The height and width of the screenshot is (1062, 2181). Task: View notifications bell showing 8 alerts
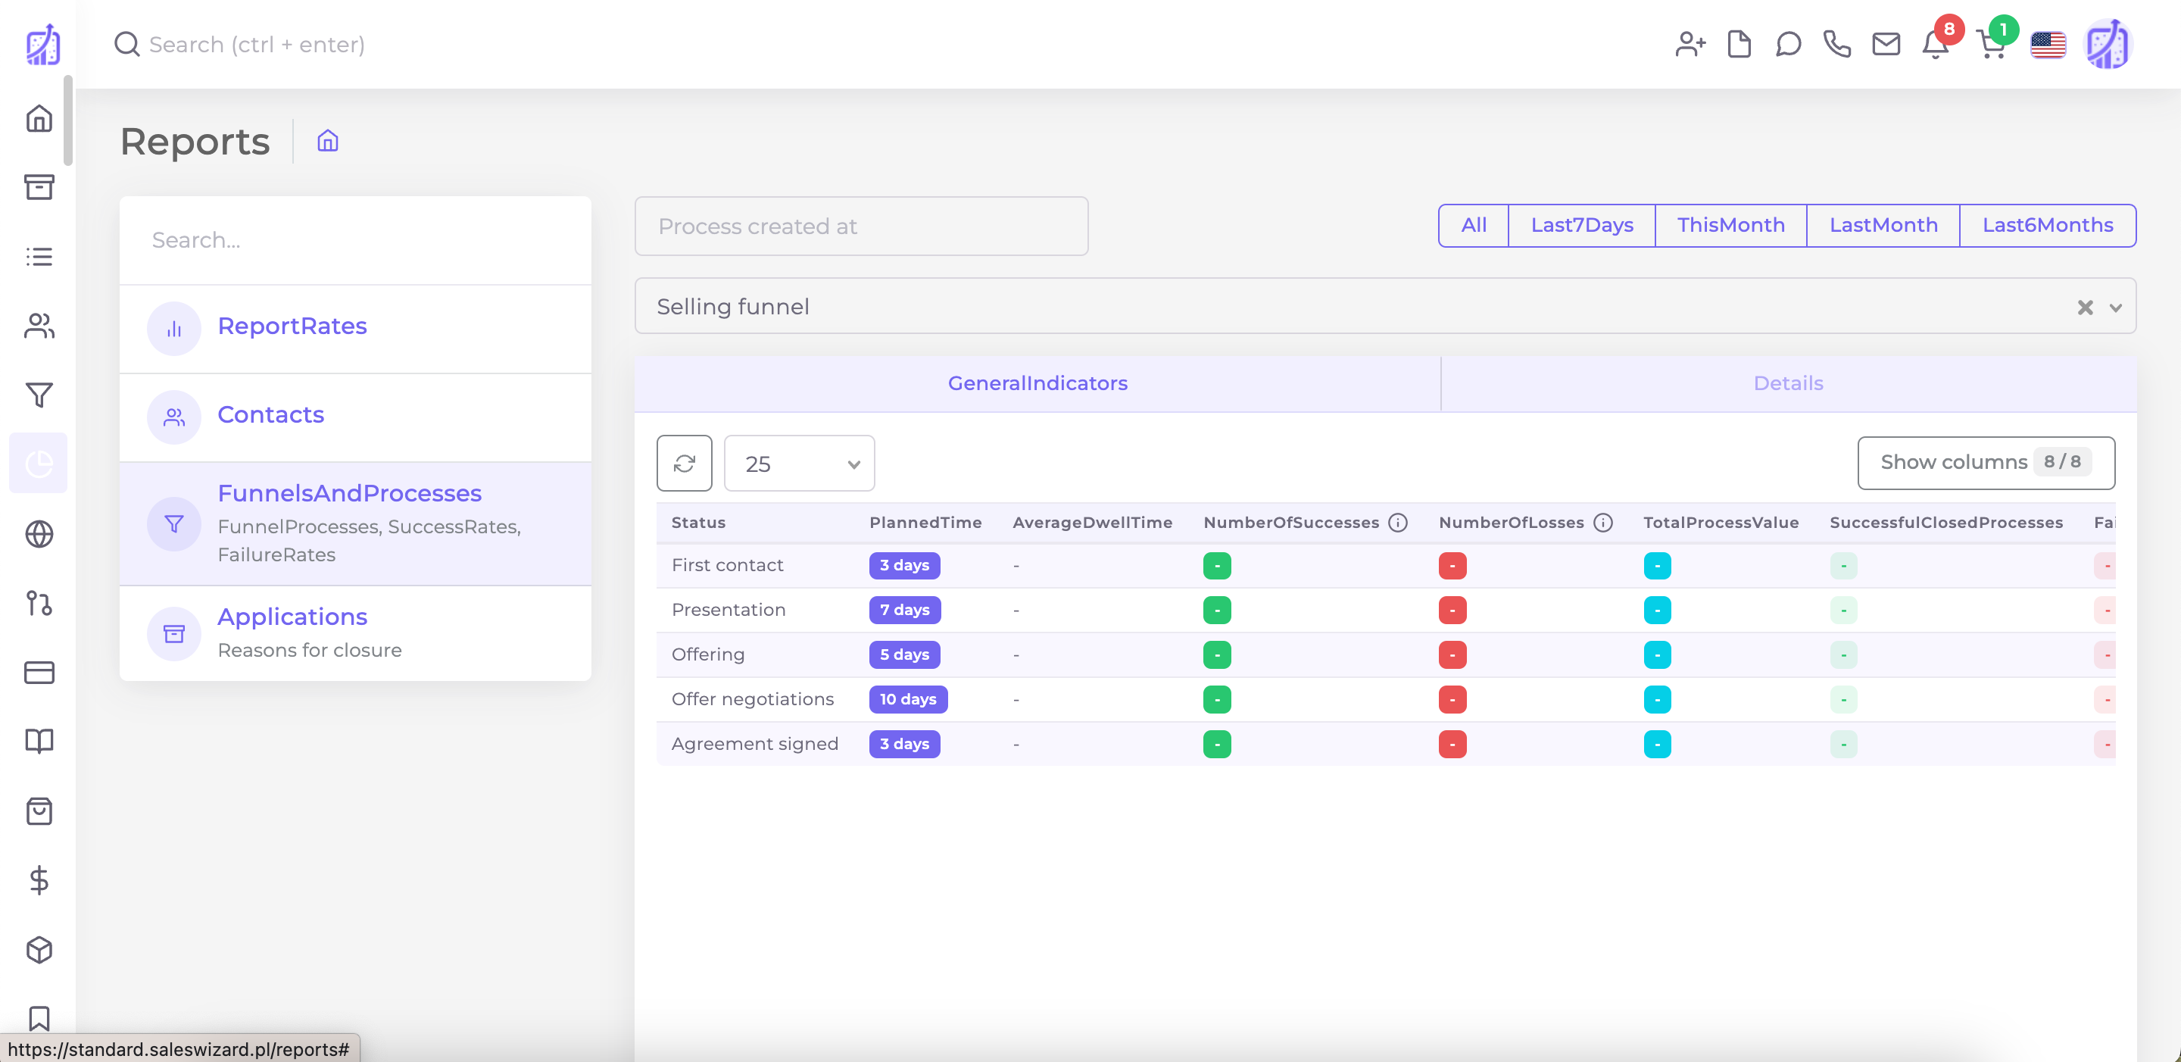pyautogui.click(x=1935, y=45)
